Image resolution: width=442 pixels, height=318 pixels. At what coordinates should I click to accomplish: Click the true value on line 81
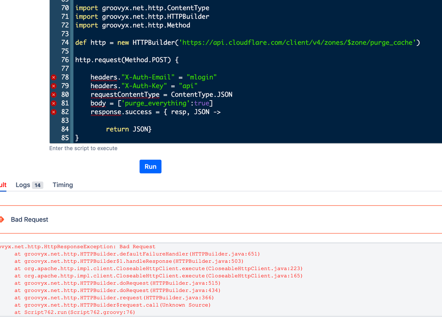pyautogui.click(x=202, y=103)
